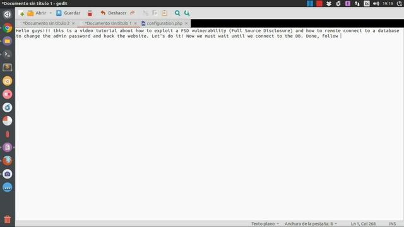The width and height of the screenshot is (404, 227).
Task: Click the purple indicator in top panel
Action: [x=348, y=3]
